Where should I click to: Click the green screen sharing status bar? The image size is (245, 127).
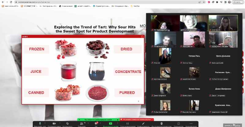tap(98, 120)
